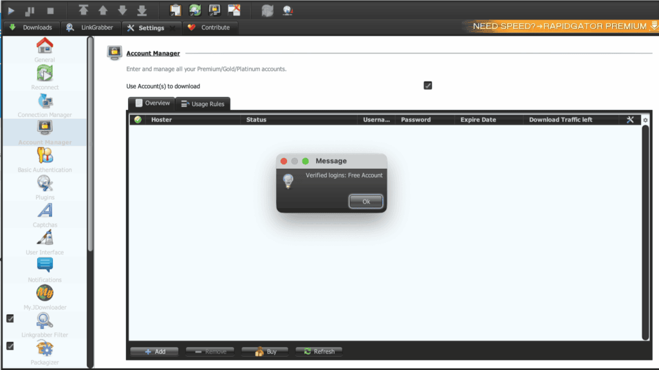Click the reconnect now toolbar icon

coord(267,10)
